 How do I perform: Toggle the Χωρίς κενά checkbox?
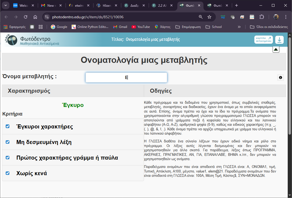coord(8,173)
